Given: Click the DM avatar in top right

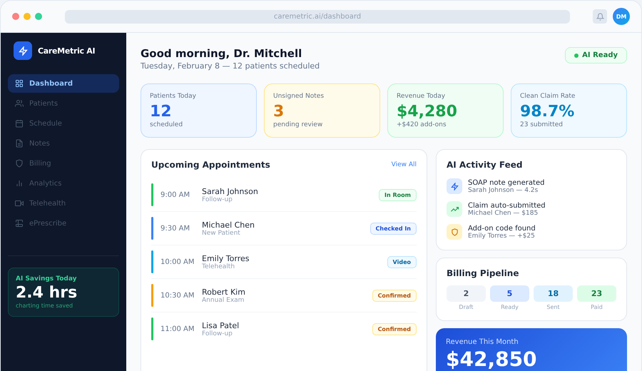Looking at the screenshot, I should pyautogui.click(x=621, y=16).
